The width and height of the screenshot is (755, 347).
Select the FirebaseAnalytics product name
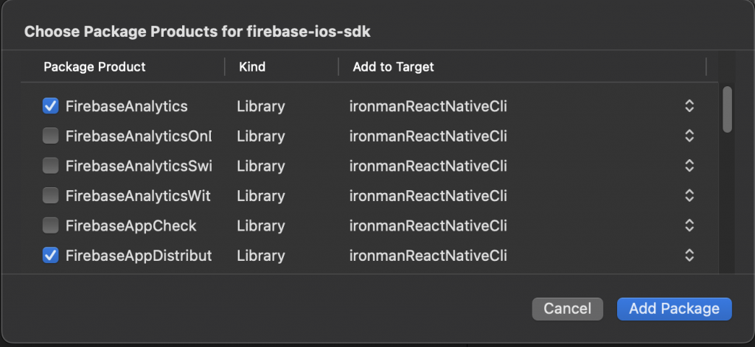(126, 106)
